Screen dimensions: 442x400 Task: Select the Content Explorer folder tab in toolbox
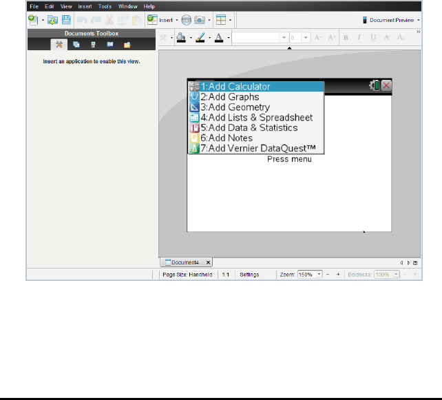click(x=127, y=45)
